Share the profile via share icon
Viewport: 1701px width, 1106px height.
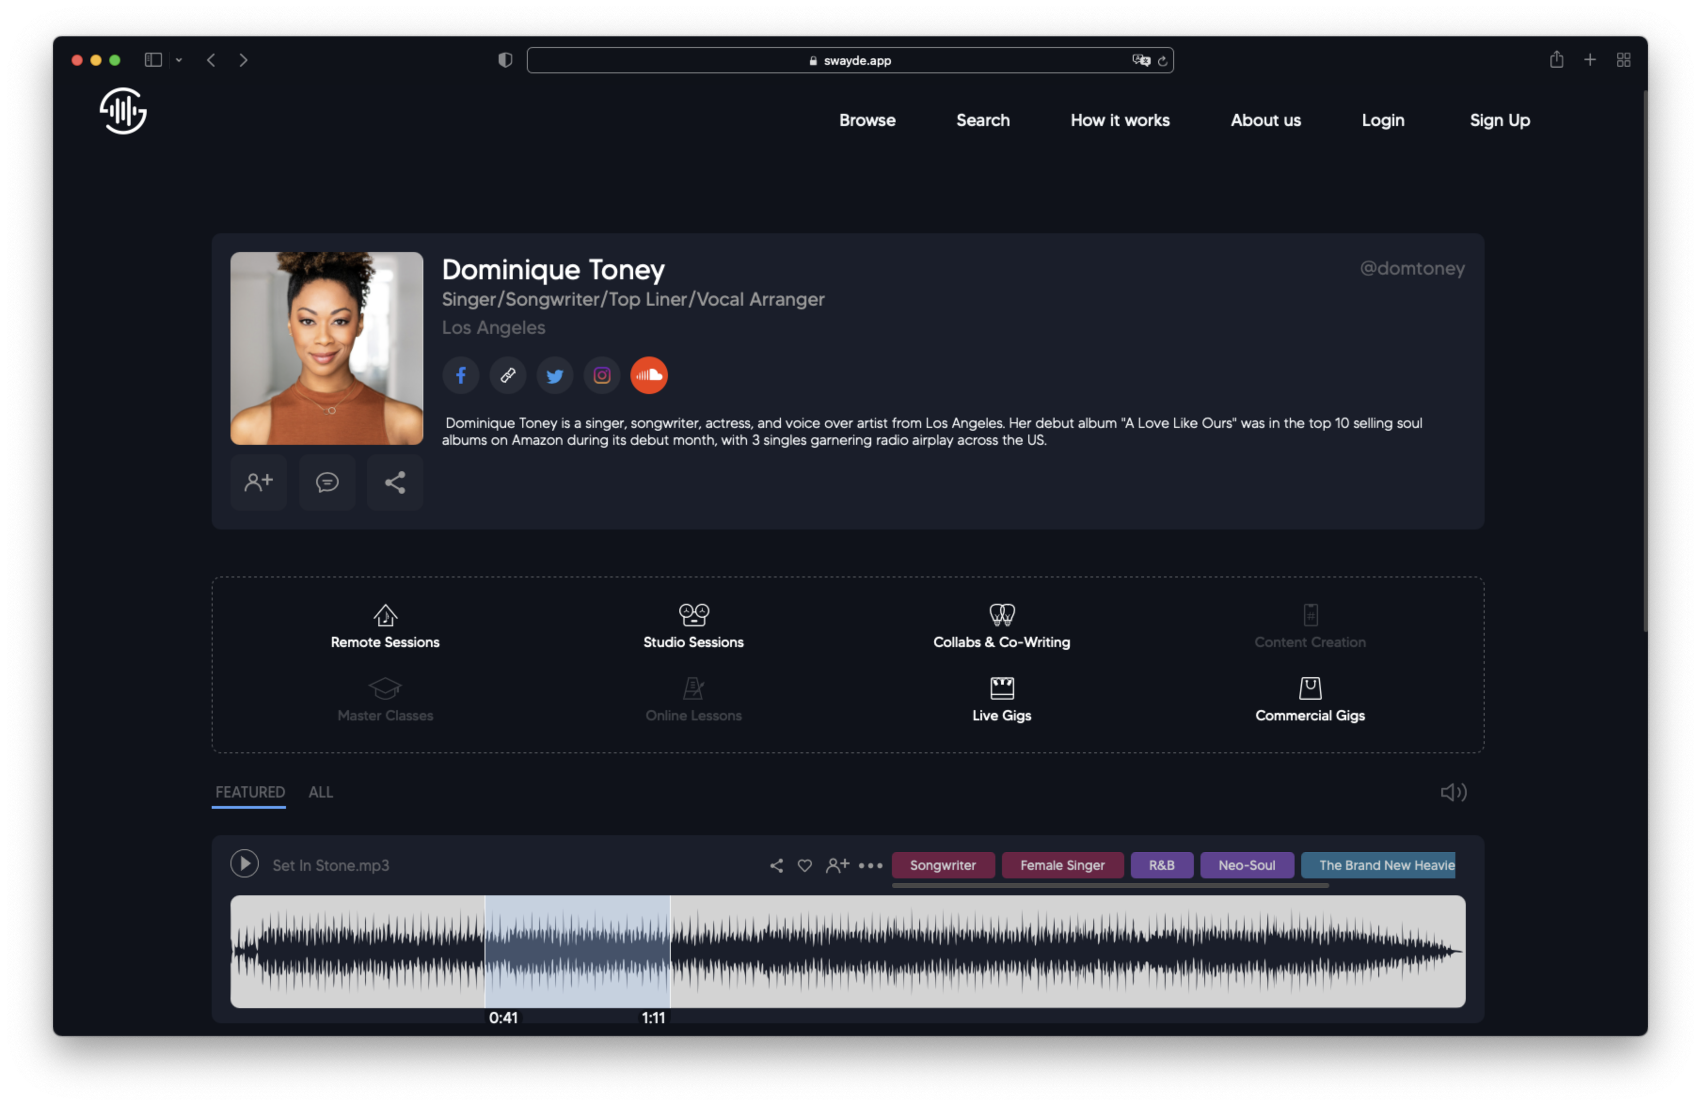[x=395, y=482]
